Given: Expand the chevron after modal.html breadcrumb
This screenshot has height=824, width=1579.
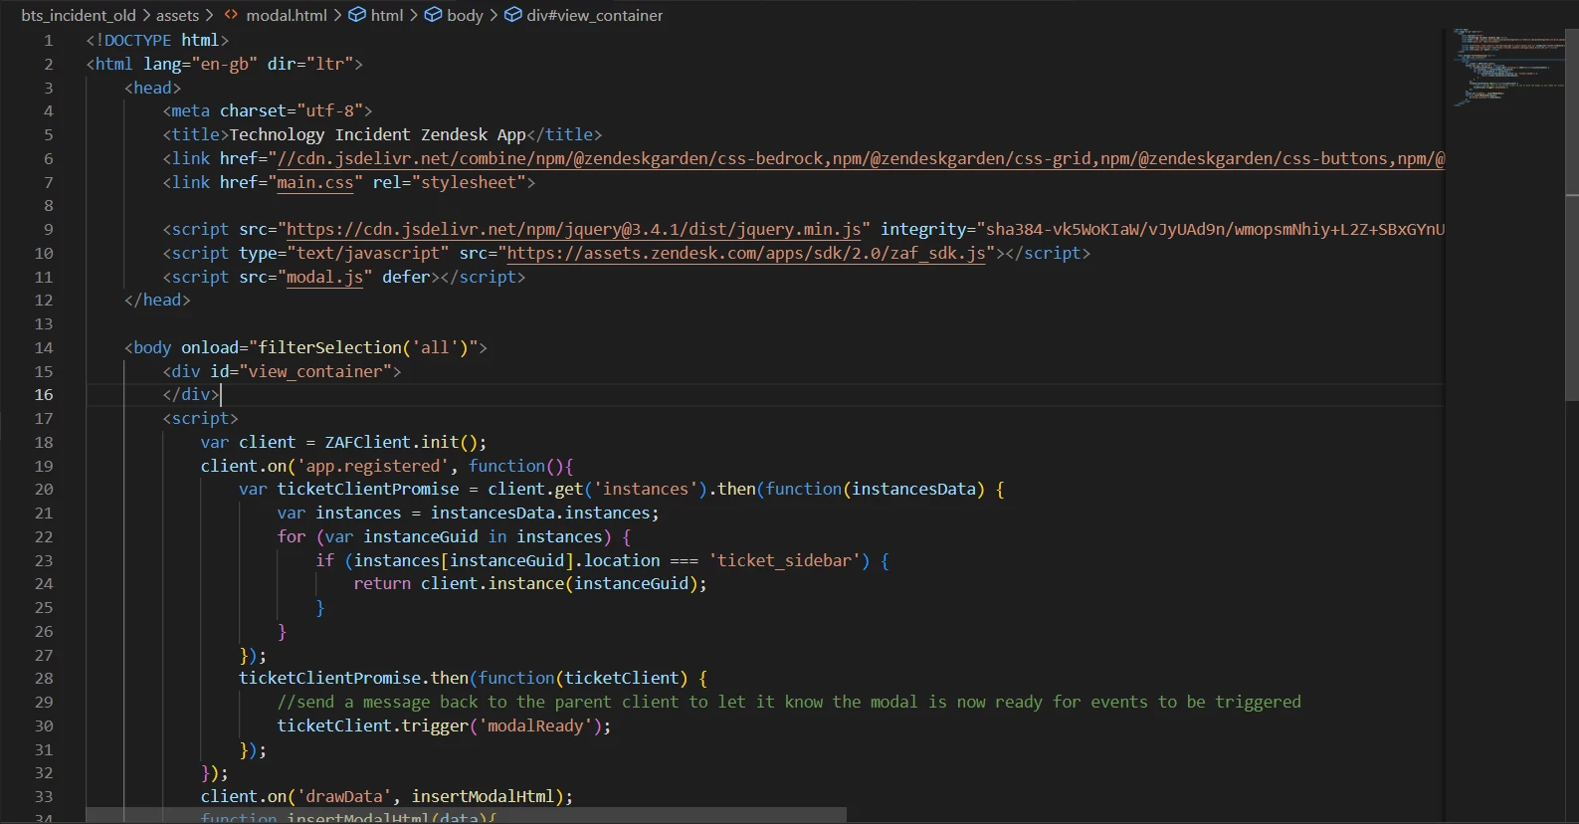Looking at the screenshot, I should (337, 15).
